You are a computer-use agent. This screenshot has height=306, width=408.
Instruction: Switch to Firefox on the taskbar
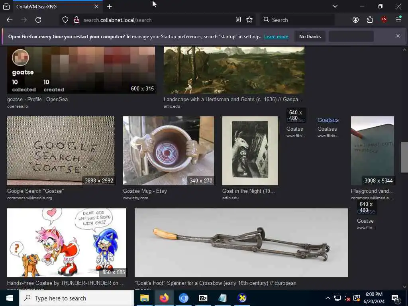[164, 298]
